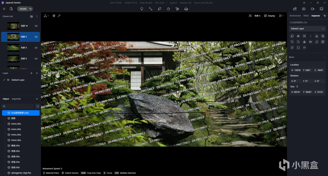The image size is (328, 176).
Task: Open the viewport layout dropdown beside Display
Action: [x=281, y=16]
